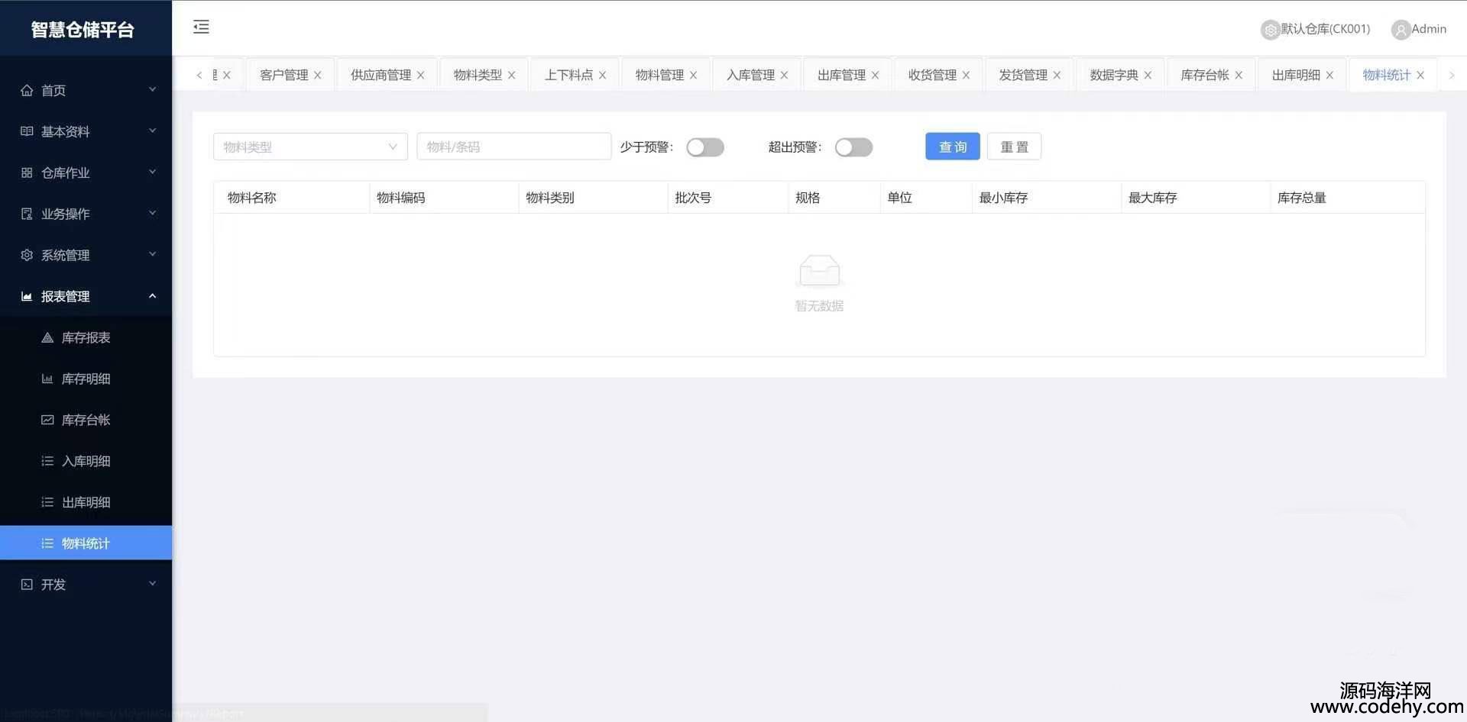Click the grid icon beside 仓库作业
1467x722 pixels.
click(x=27, y=172)
